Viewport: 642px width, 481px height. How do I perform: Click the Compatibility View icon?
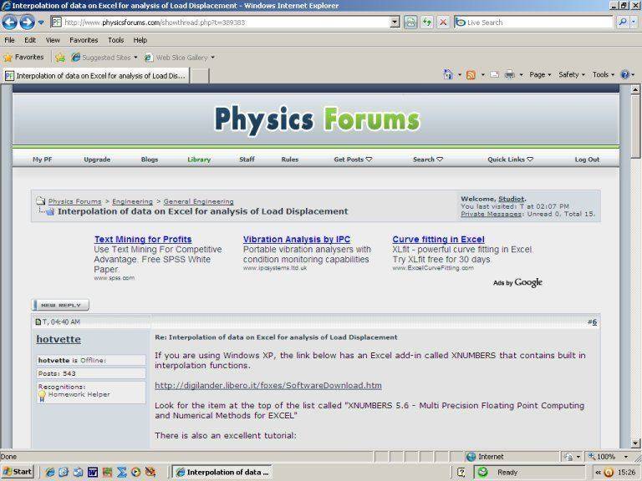(410, 22)
